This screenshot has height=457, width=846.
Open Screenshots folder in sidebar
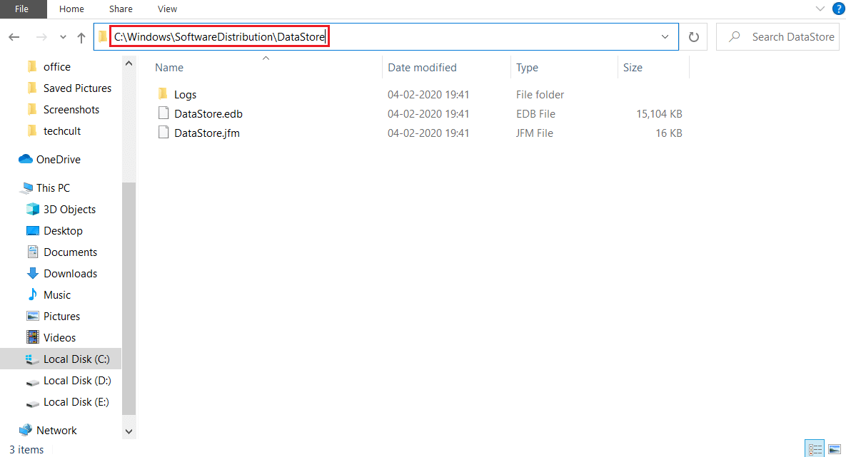click(71, 109)
